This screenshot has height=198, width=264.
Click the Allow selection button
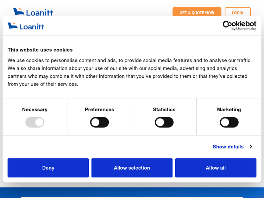coord(132,168)
